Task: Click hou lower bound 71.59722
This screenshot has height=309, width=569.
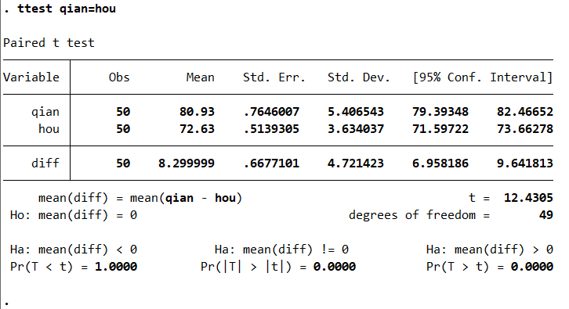Action: [440, 128]
